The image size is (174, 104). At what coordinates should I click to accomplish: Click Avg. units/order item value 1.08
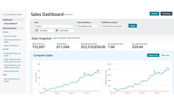pyautogui.click(x=111, y=47)
